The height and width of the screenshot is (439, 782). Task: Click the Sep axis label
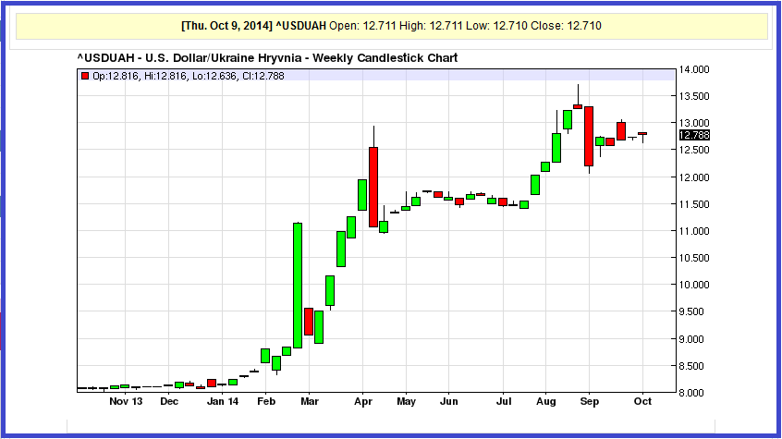click(589, 402)
